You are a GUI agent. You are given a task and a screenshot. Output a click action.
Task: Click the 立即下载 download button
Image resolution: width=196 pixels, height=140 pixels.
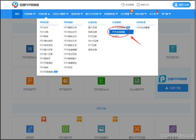[x=173, y=88]
